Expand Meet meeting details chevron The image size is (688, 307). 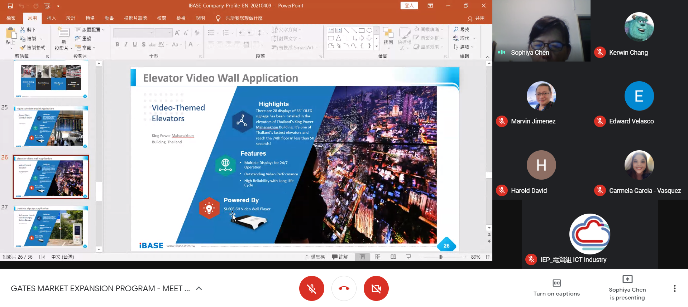tap(199, 288)
